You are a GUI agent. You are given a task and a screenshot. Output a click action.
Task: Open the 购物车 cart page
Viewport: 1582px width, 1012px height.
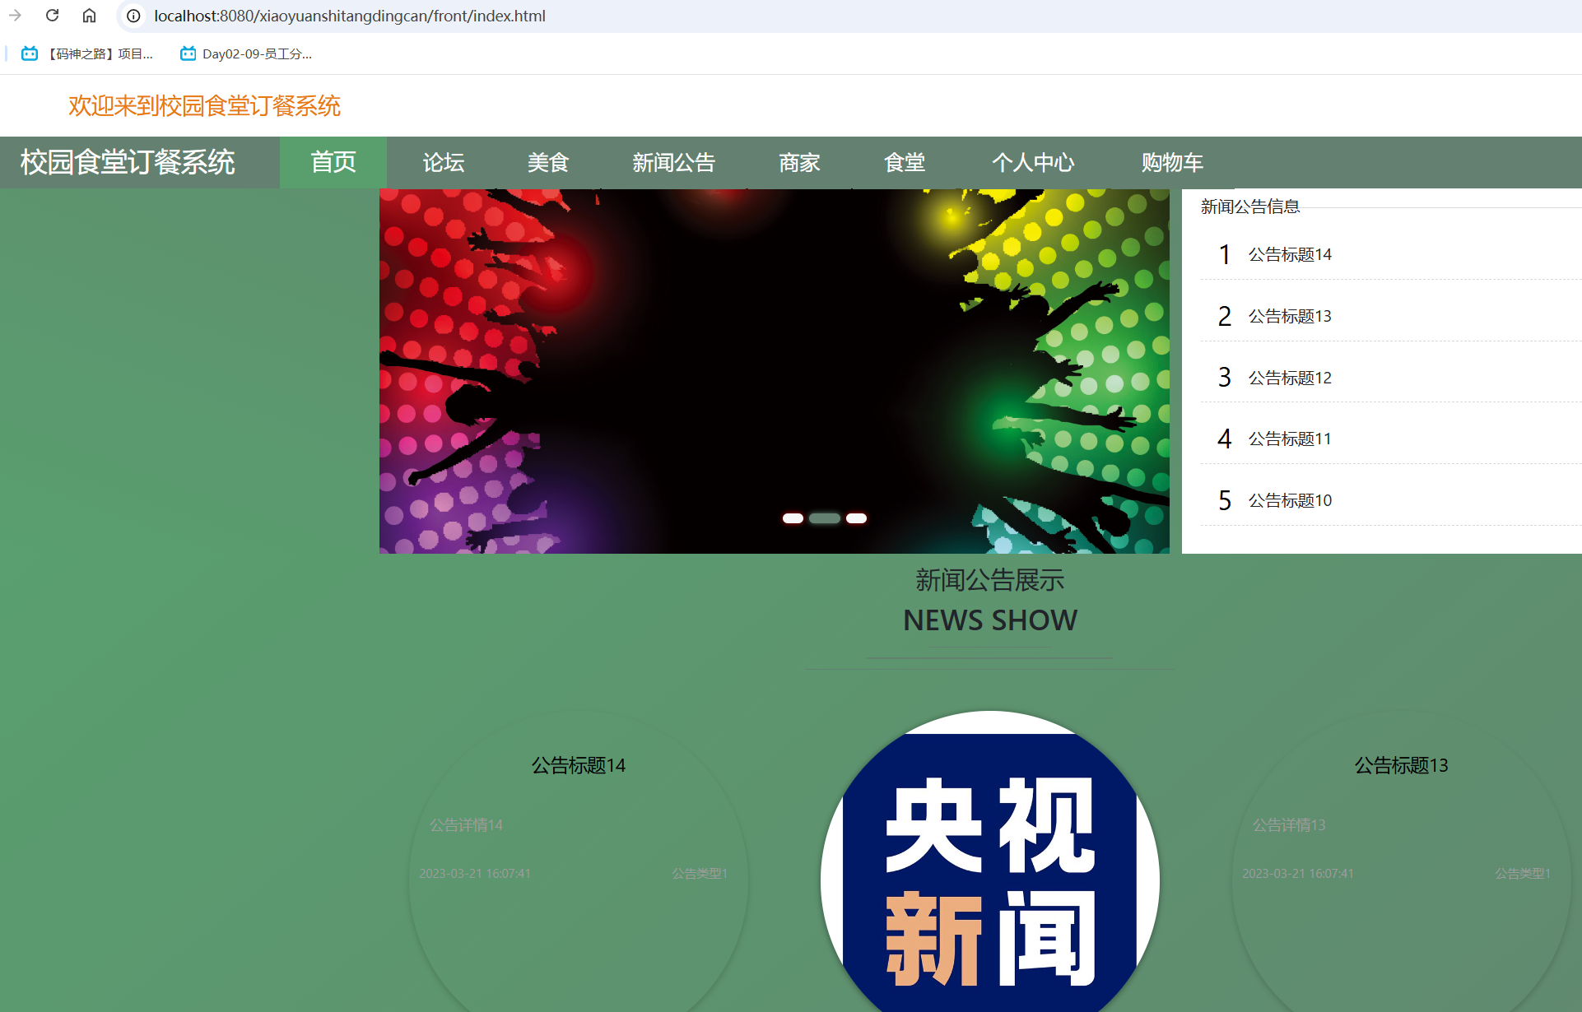(x=1172, y=162)
